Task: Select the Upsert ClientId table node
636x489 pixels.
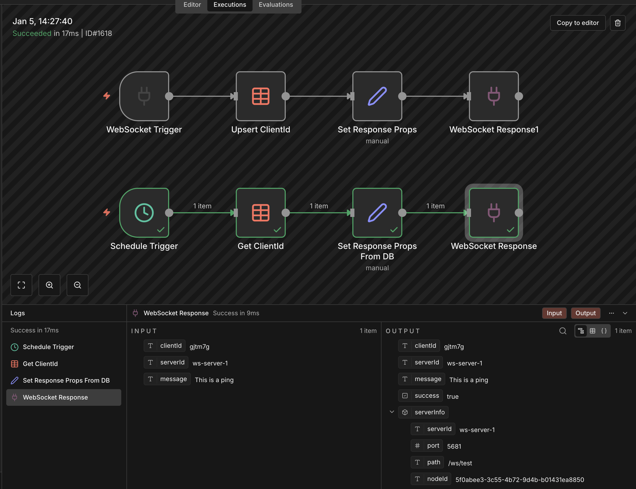Action: (x=261, y=96)
